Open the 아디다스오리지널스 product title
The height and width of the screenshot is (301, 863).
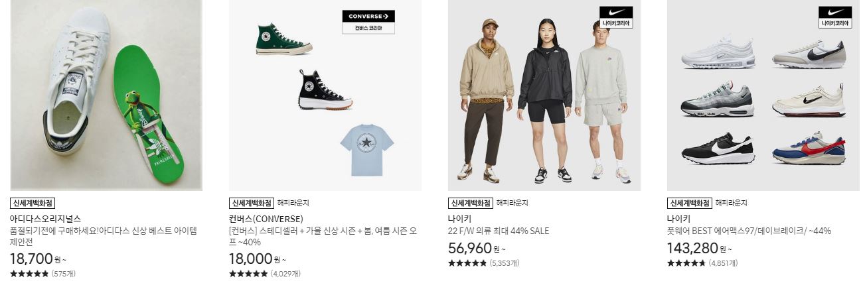[45, 218]
